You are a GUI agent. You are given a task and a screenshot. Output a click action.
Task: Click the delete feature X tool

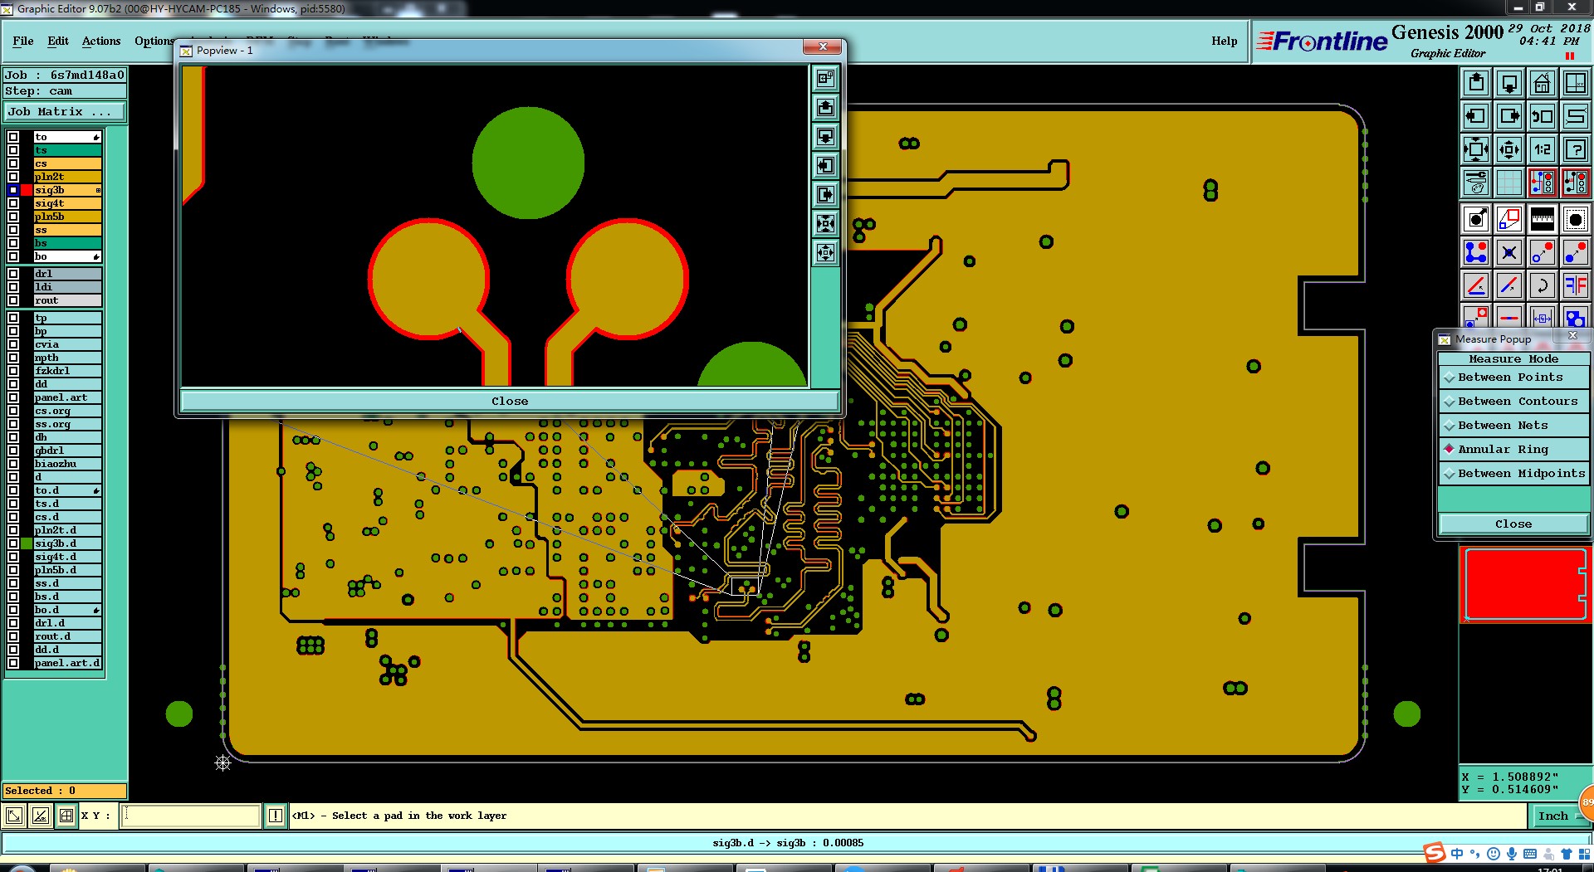click(1509, 252)
